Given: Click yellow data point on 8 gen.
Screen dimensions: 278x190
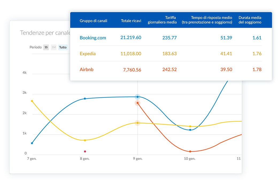Looking at the screenshot, I should click(85, 140).
